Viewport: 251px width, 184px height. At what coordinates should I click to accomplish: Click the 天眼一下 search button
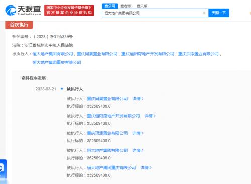point(219,13)
